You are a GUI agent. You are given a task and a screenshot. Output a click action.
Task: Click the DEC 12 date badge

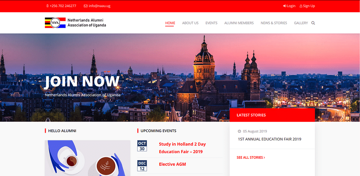(x=142, y=166)
